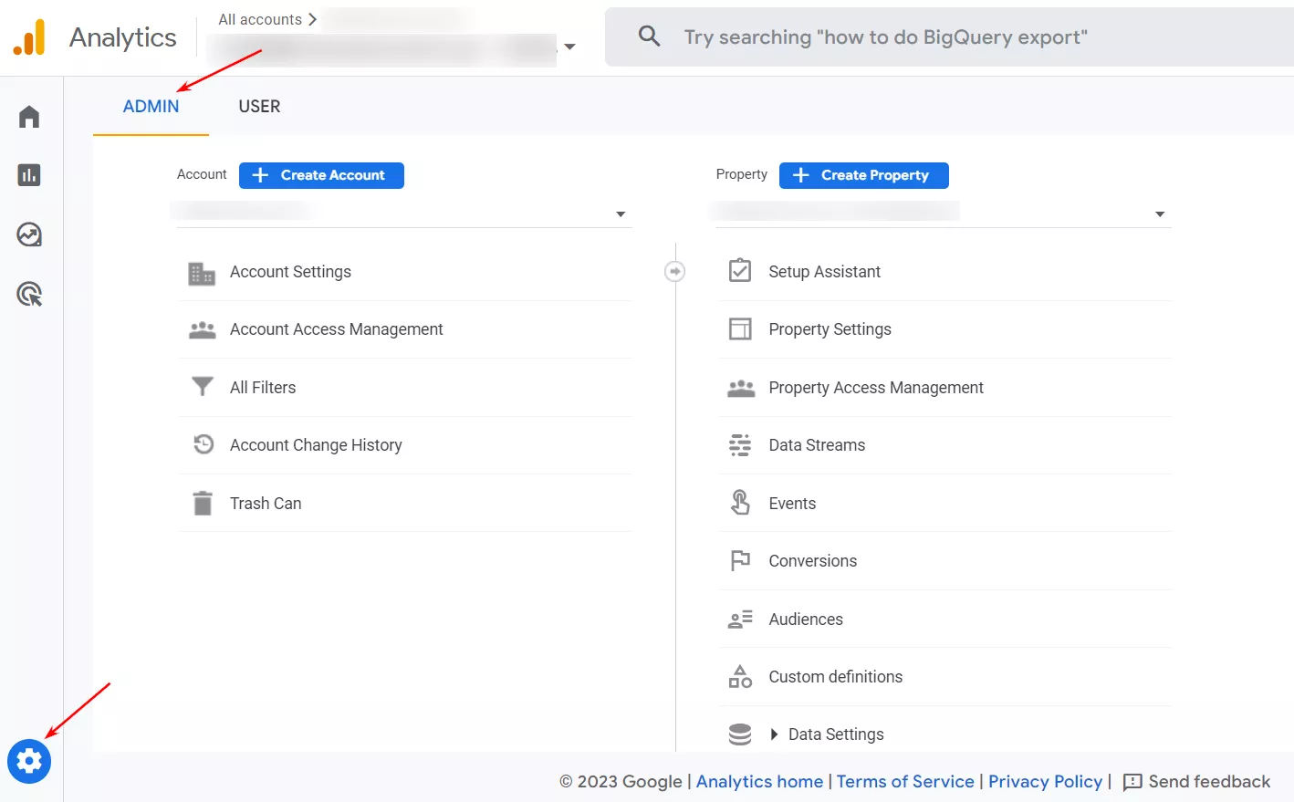
Task: Select the Trash Can icon
Action: click(202, 503)
